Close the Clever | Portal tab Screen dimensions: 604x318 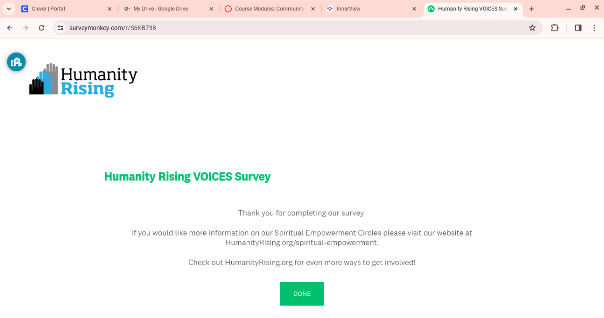pos(109,9)
